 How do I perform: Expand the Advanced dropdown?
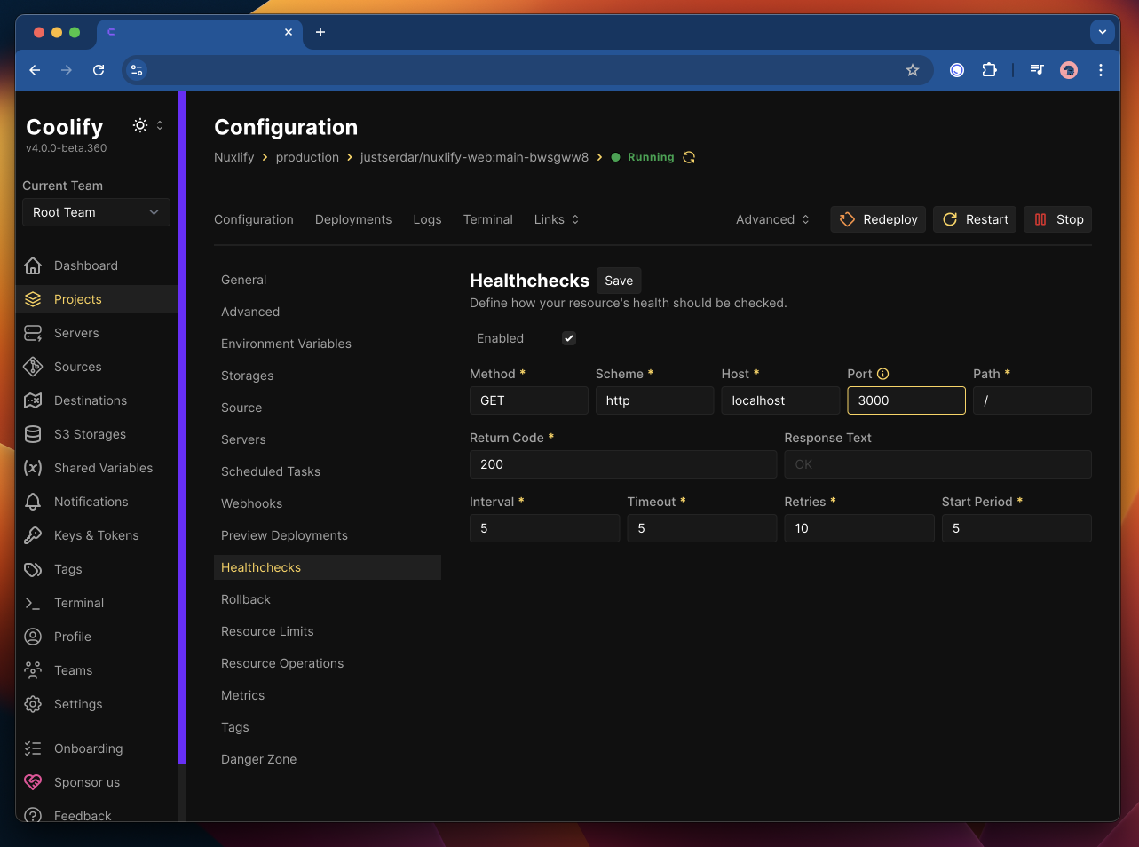[772, 219]
